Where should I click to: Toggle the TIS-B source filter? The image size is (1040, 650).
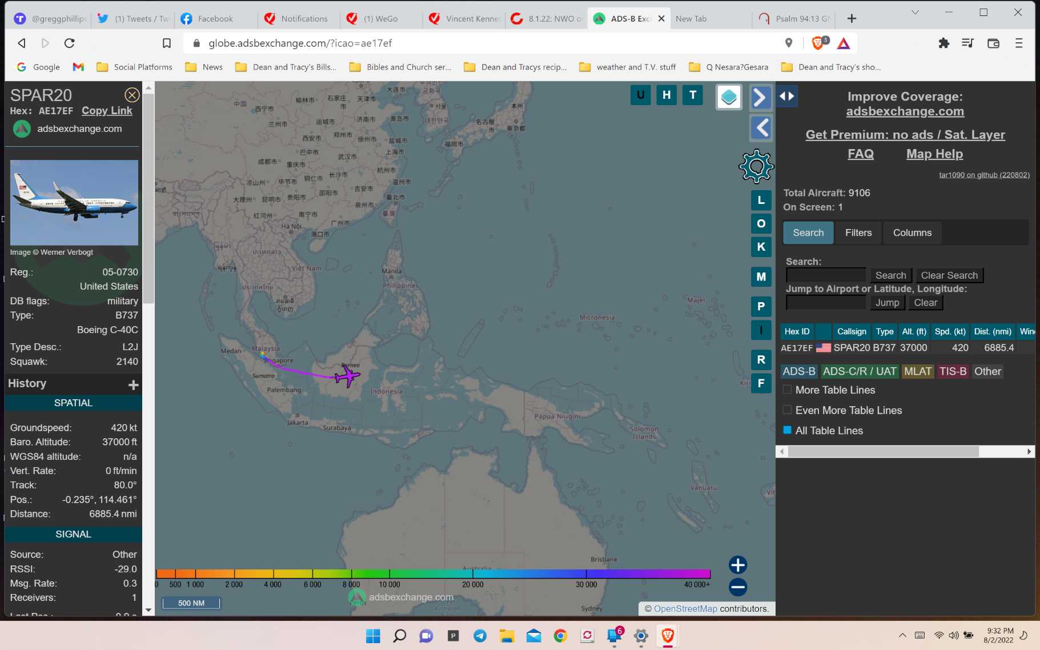pos(953,371)
